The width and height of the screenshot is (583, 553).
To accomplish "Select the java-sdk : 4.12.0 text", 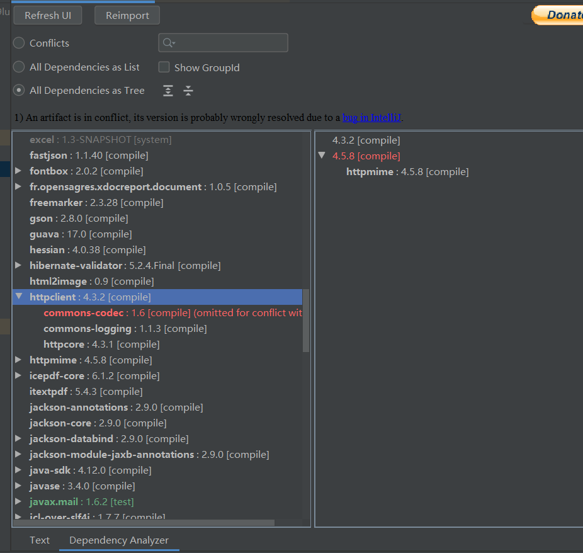I will 91,470.
